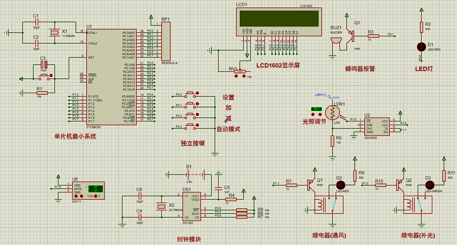The height and width of the screenshot is (245, 457).
Task: Select the B1 3.6V battery
Action: 196,174
